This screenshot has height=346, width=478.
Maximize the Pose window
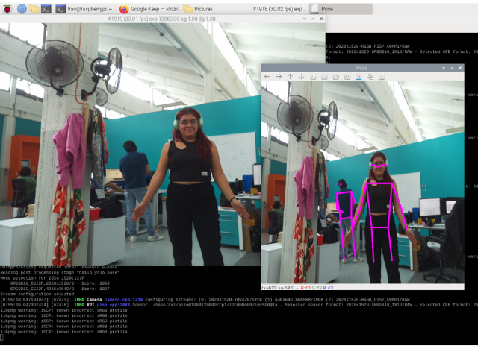click(x=452, y=68)
